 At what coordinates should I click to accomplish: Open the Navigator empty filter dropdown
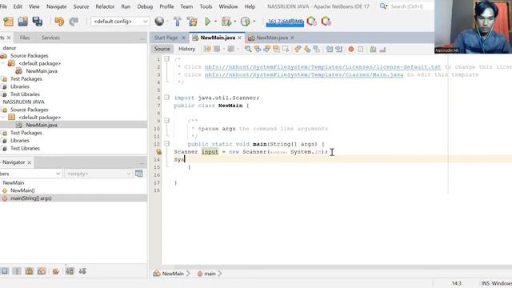click(98, 174)
